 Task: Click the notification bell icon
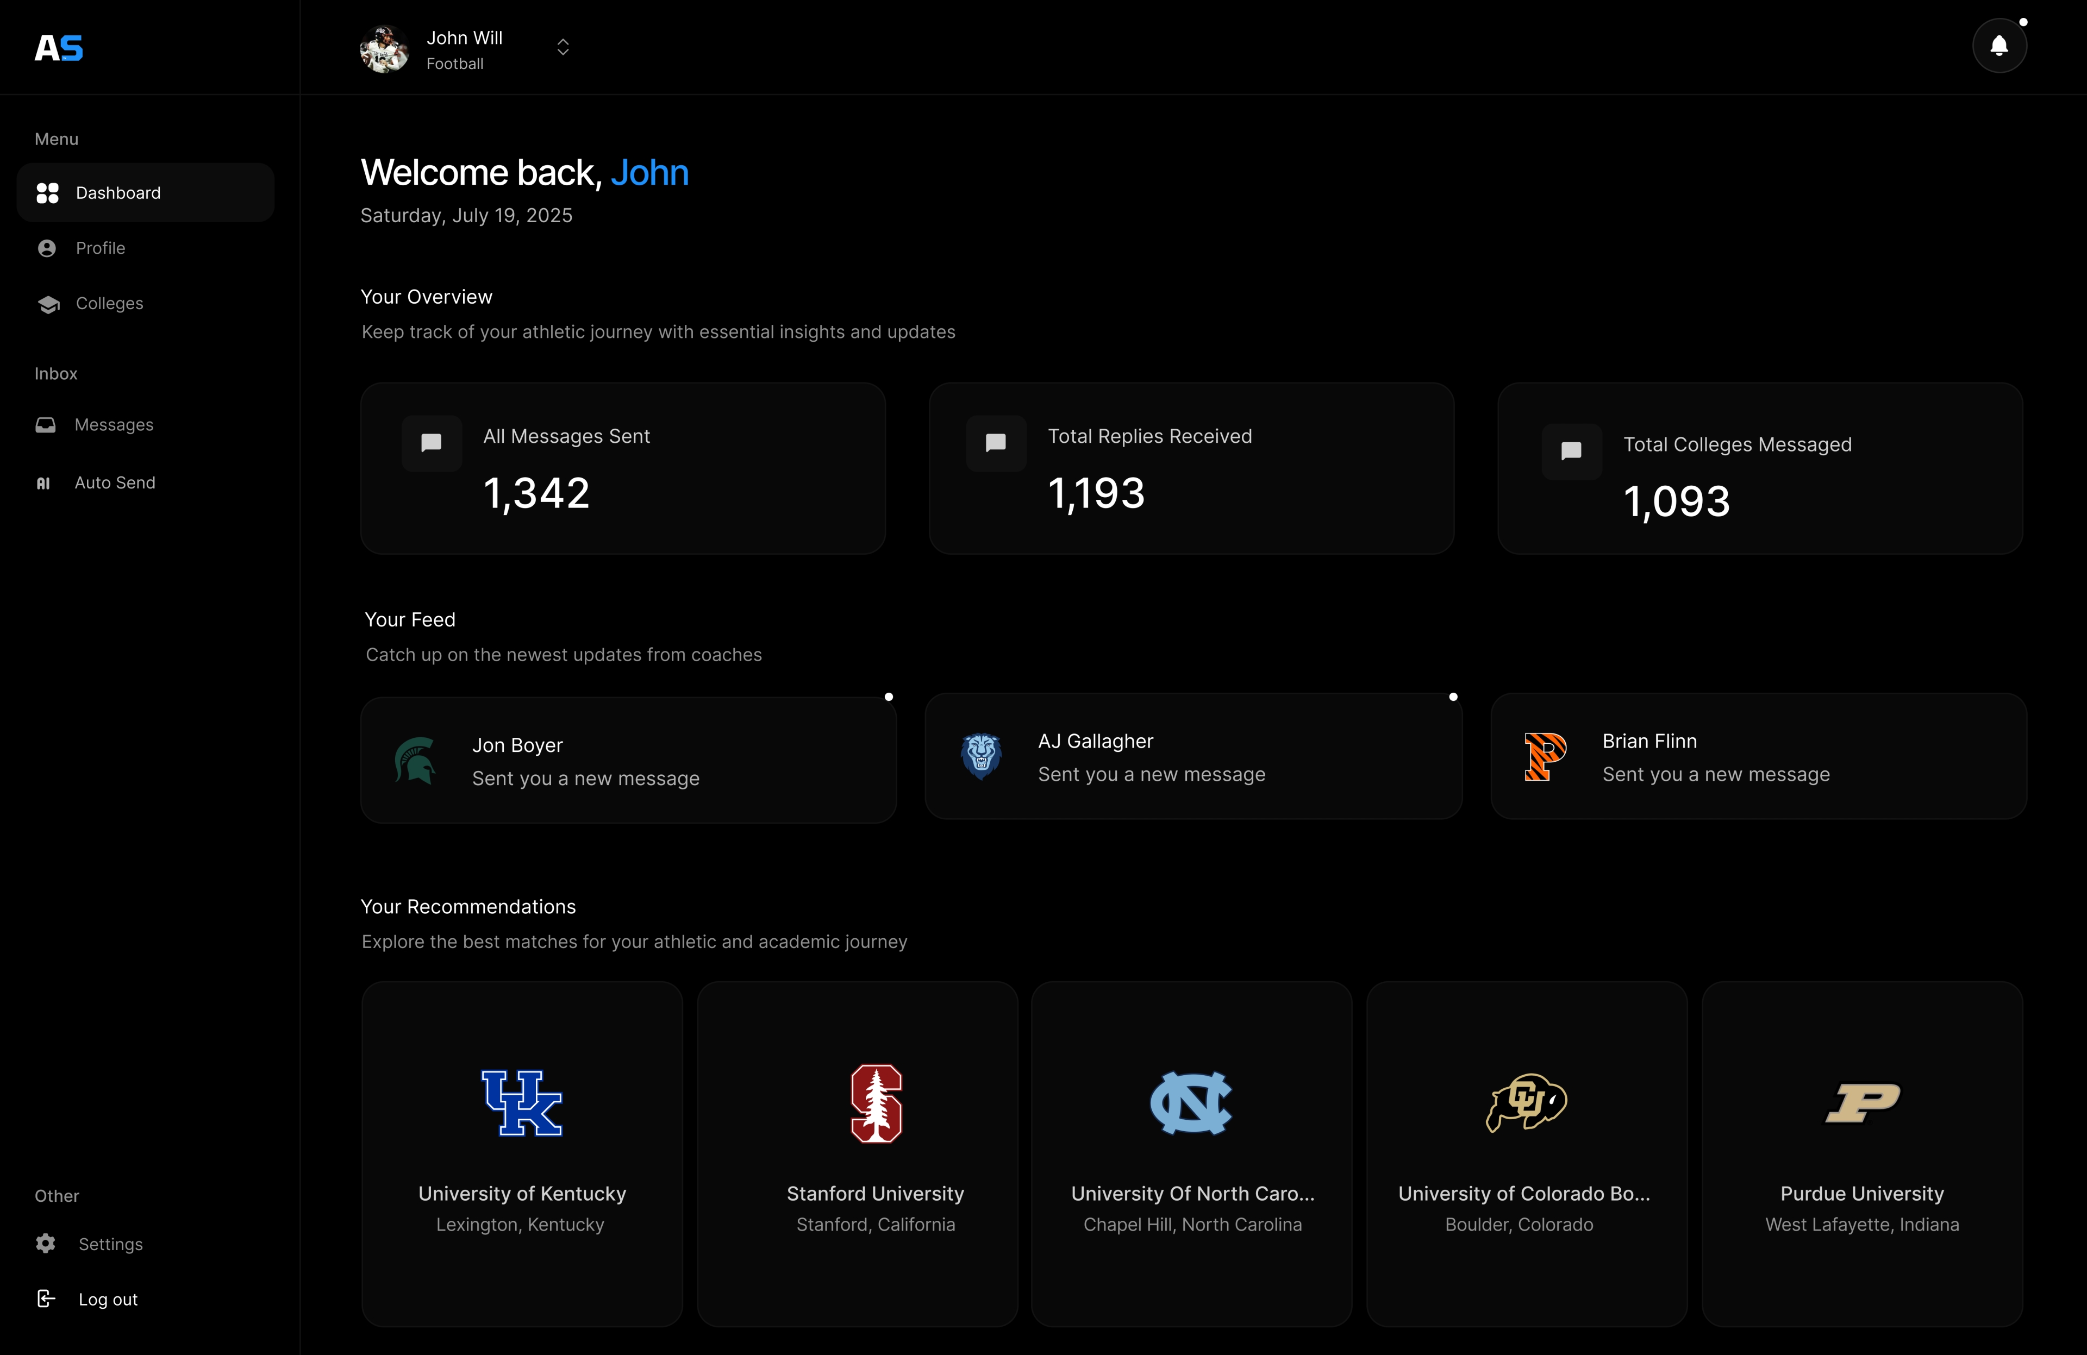1998,46
